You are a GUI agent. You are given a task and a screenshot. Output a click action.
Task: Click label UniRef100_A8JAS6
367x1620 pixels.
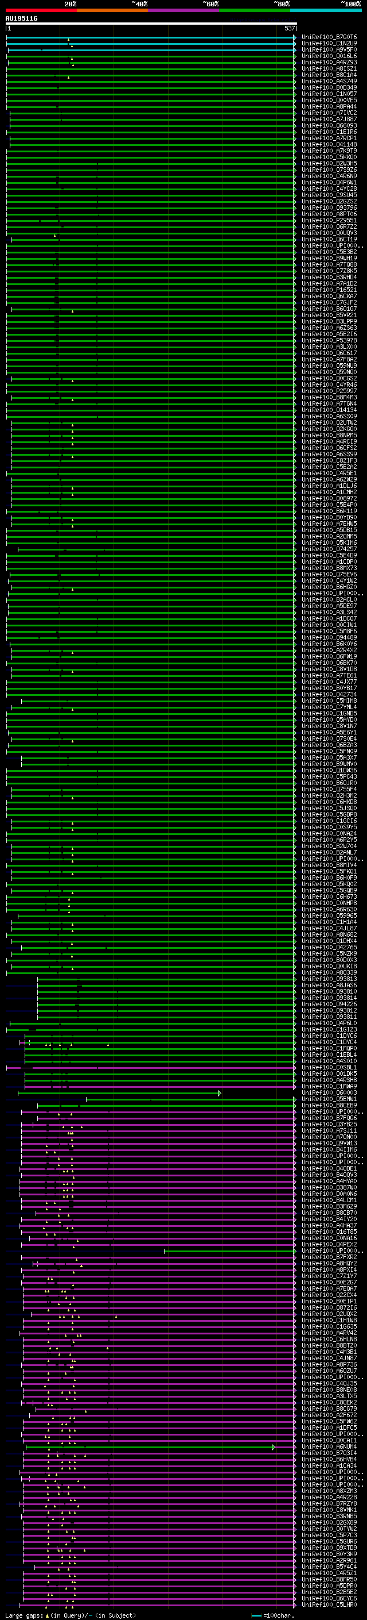[x=329, y=985]
